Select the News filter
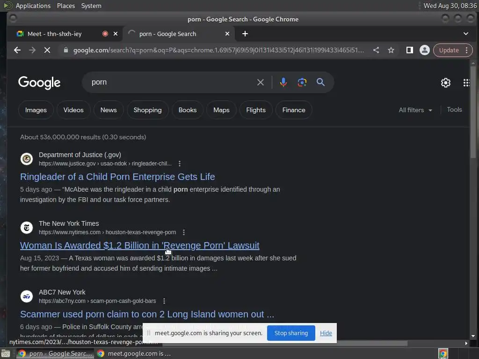Screen dimensions: 479x359 click(x=109, y=110)
